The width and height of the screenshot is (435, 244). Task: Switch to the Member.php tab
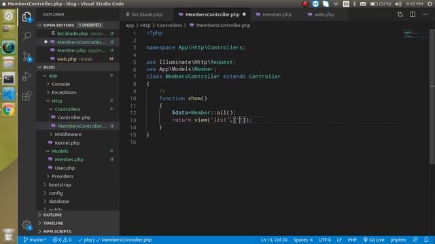click(x=277, y=14)
